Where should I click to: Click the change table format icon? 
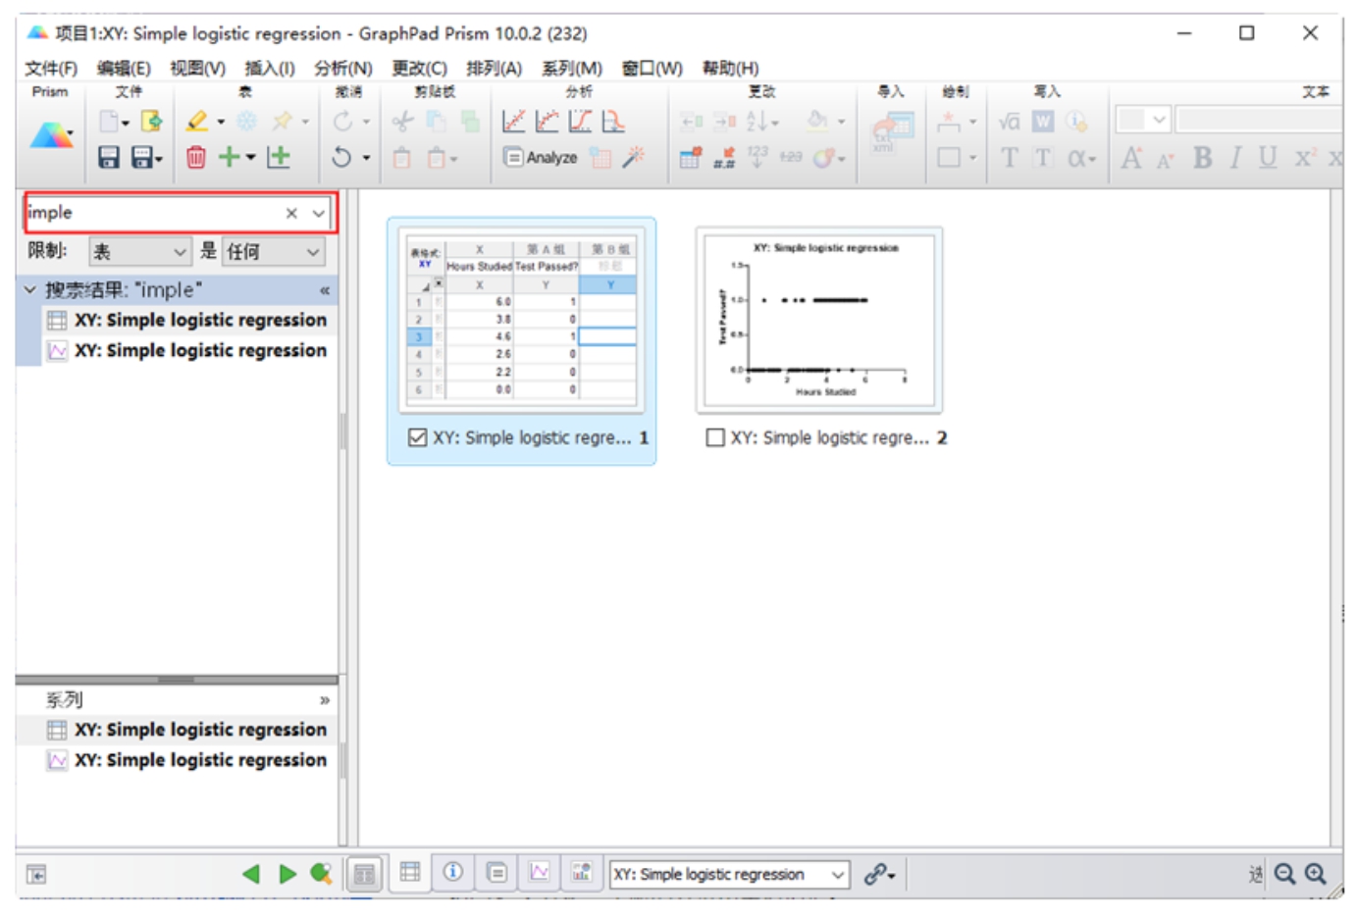pyautogui.click(x=690, y=157)
